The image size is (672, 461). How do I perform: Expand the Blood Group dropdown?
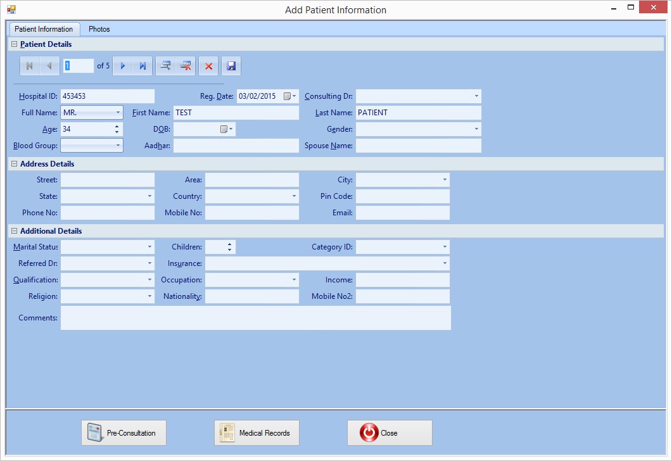[118, 146]
